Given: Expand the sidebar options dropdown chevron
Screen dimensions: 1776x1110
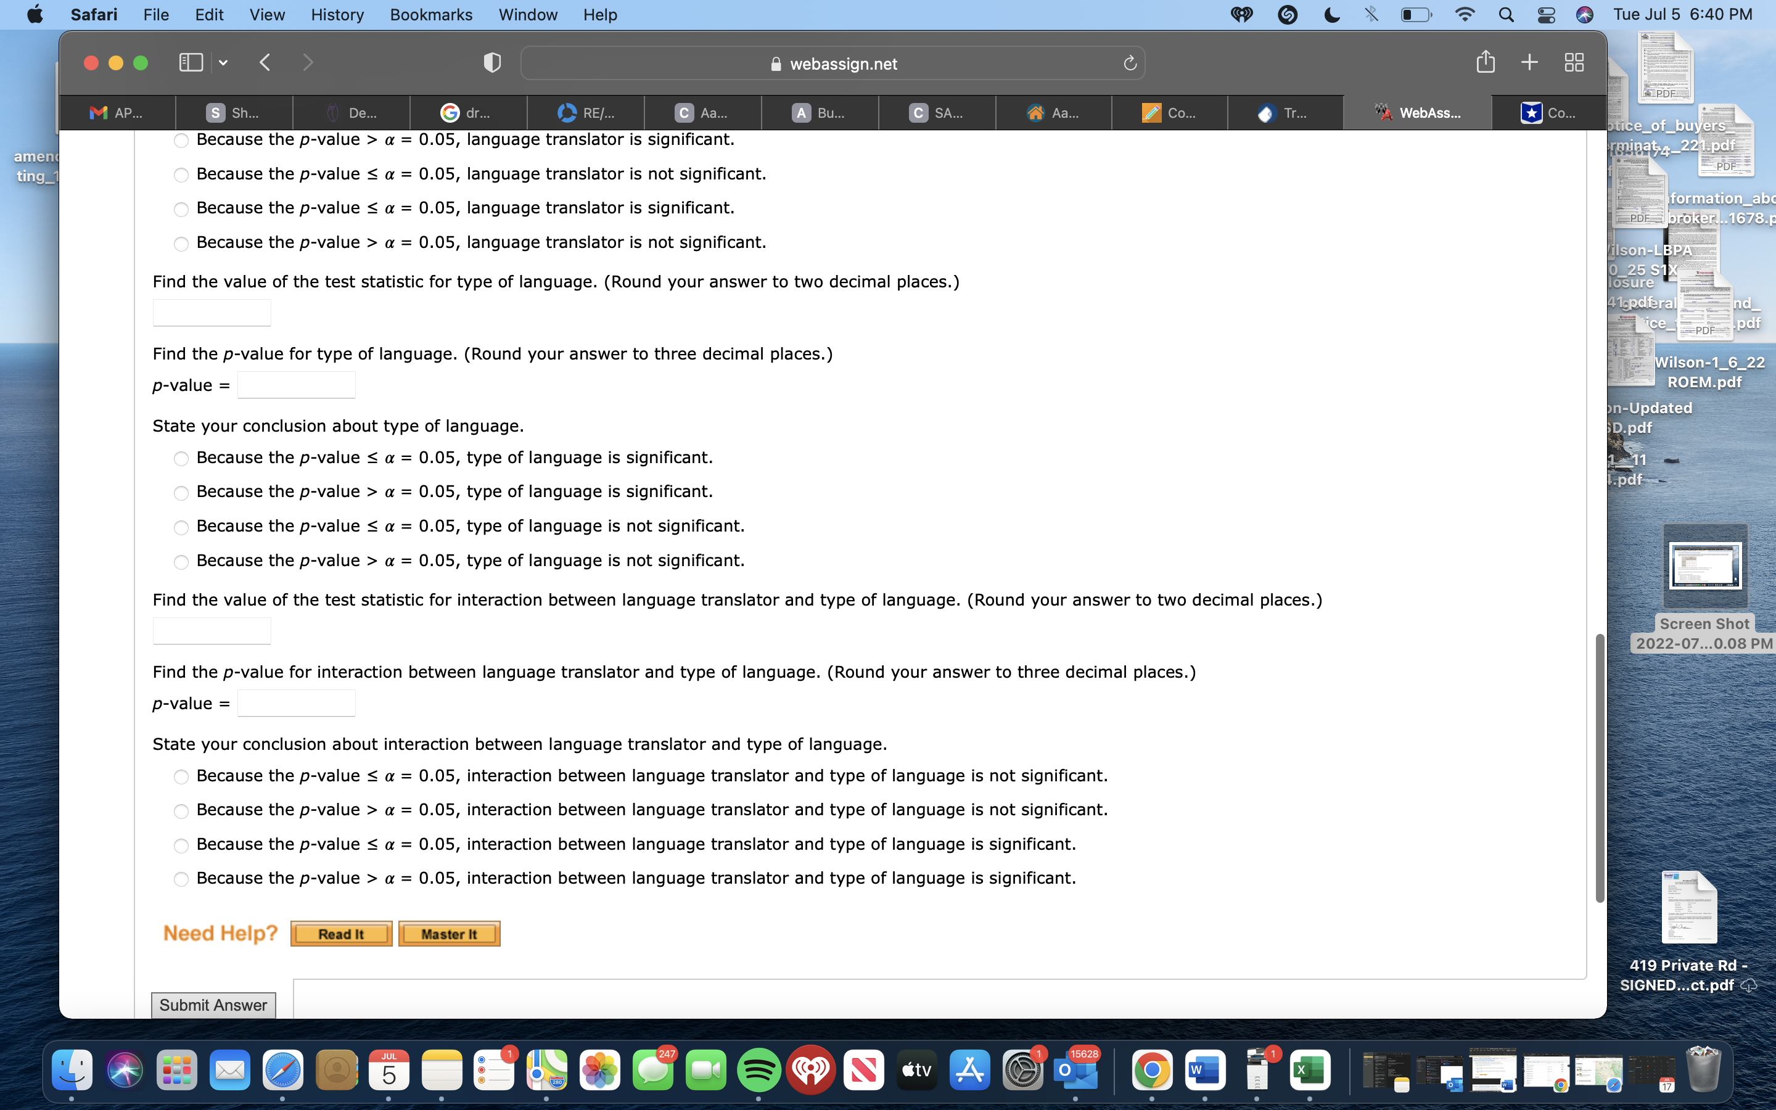Looking at the screenshot, I should pyautogui.click(x=223, y=63).
